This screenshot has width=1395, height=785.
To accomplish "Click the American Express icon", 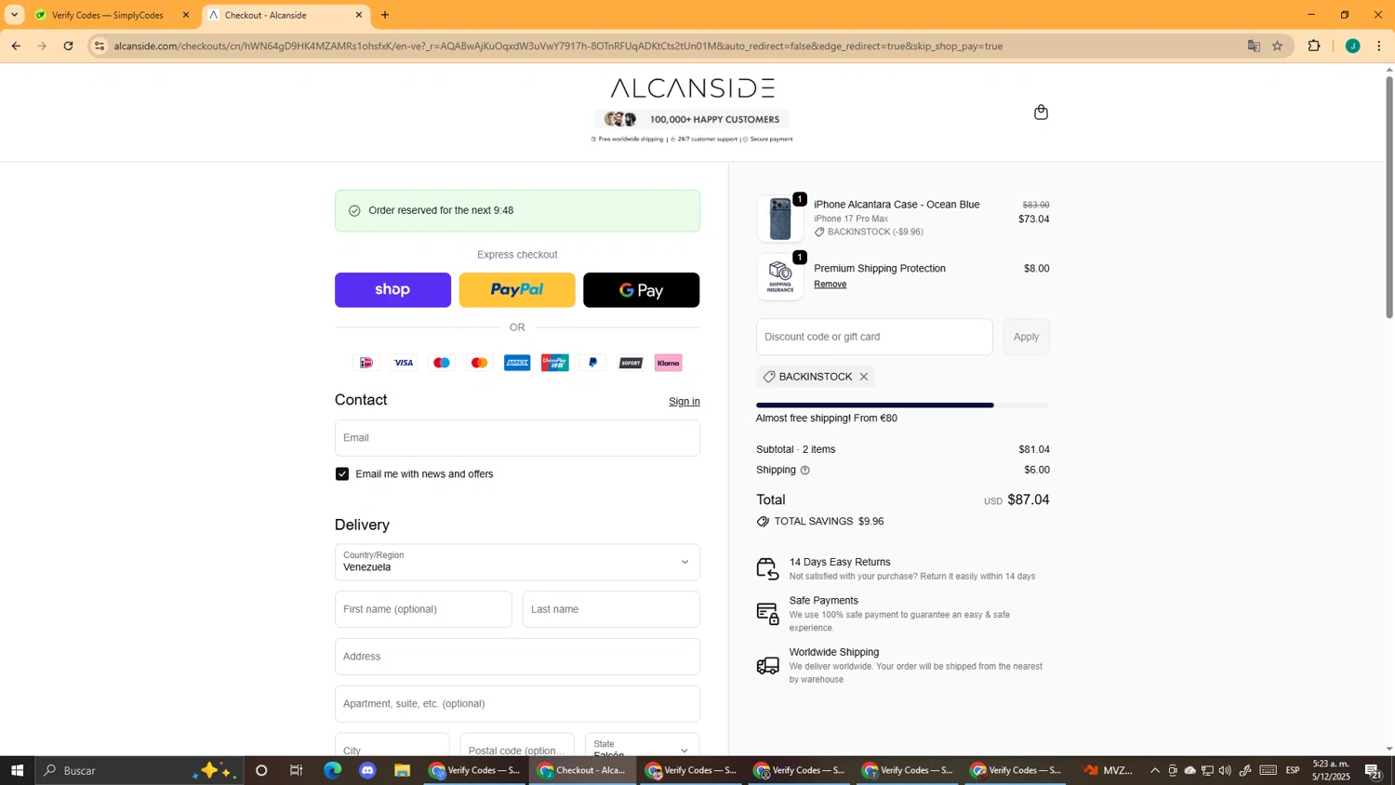I will click(517, 363).
